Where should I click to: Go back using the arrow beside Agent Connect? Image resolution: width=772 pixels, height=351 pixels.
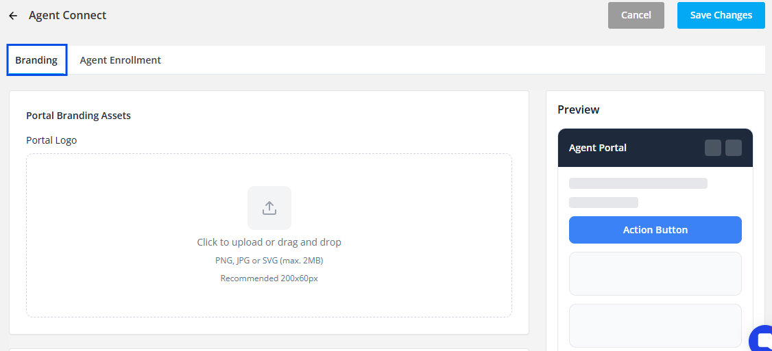click(13, 16)
